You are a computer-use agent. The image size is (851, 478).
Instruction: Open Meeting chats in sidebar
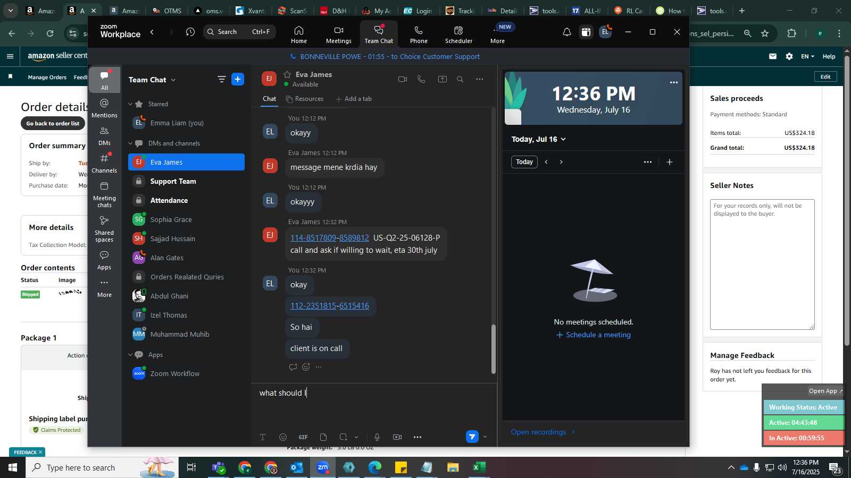(x=104, y=194)
